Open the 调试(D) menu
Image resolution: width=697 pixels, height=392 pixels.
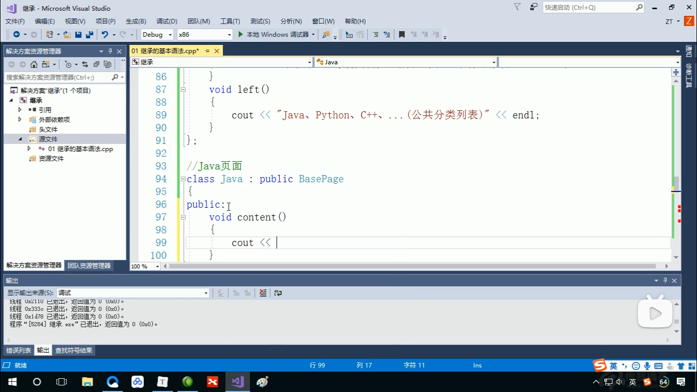tap(166, 21)
